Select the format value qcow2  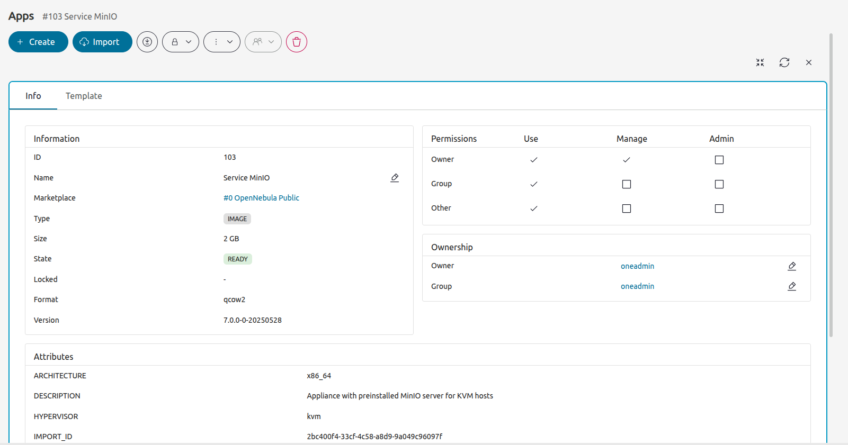234,299
